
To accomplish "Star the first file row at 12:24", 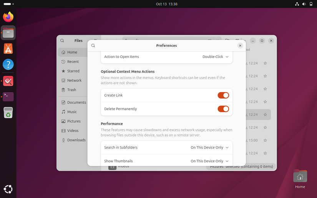I will click(x=265, y=63).
